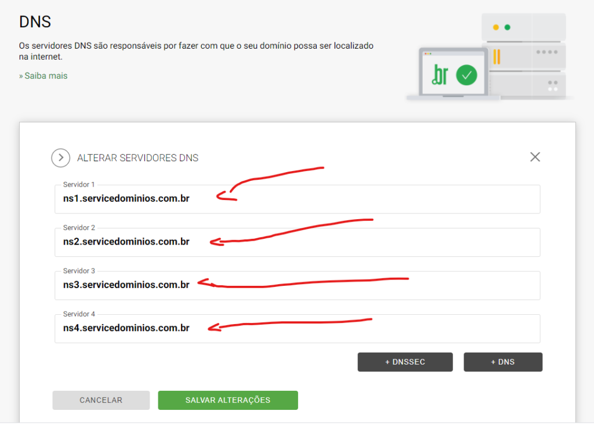
Task: Select the Servidor 2 input field
Action: point(297,242)
